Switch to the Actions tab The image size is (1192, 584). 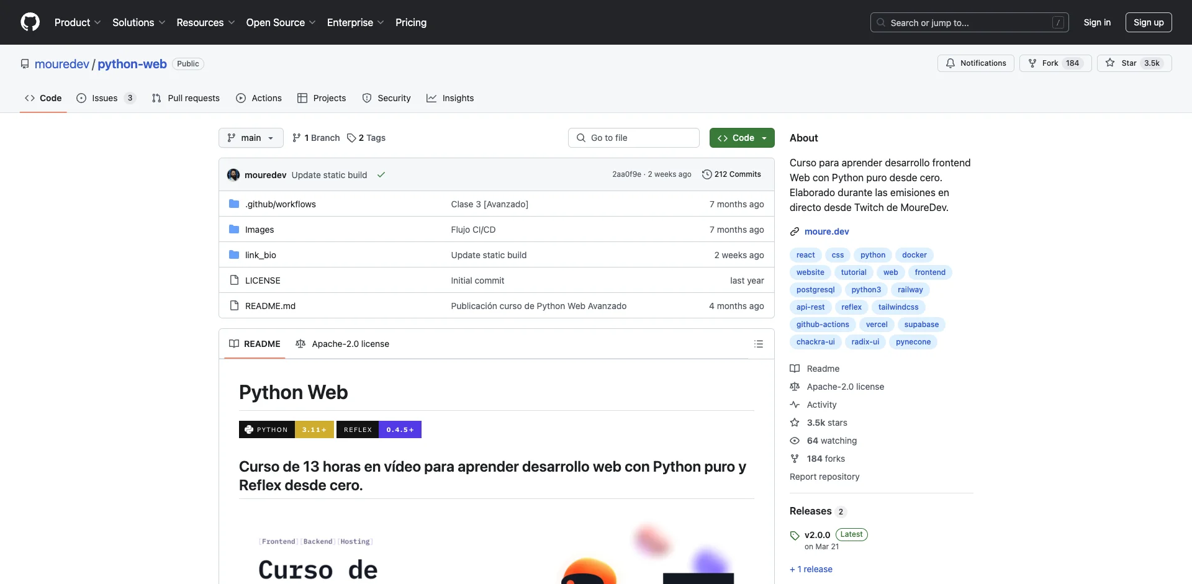259,98
